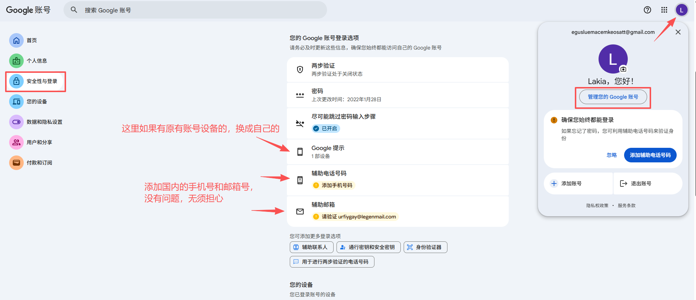Viewport: 696px width, 300px height.
Task: Open the 两步验证 setting row
Action: [x=398, y=70]
